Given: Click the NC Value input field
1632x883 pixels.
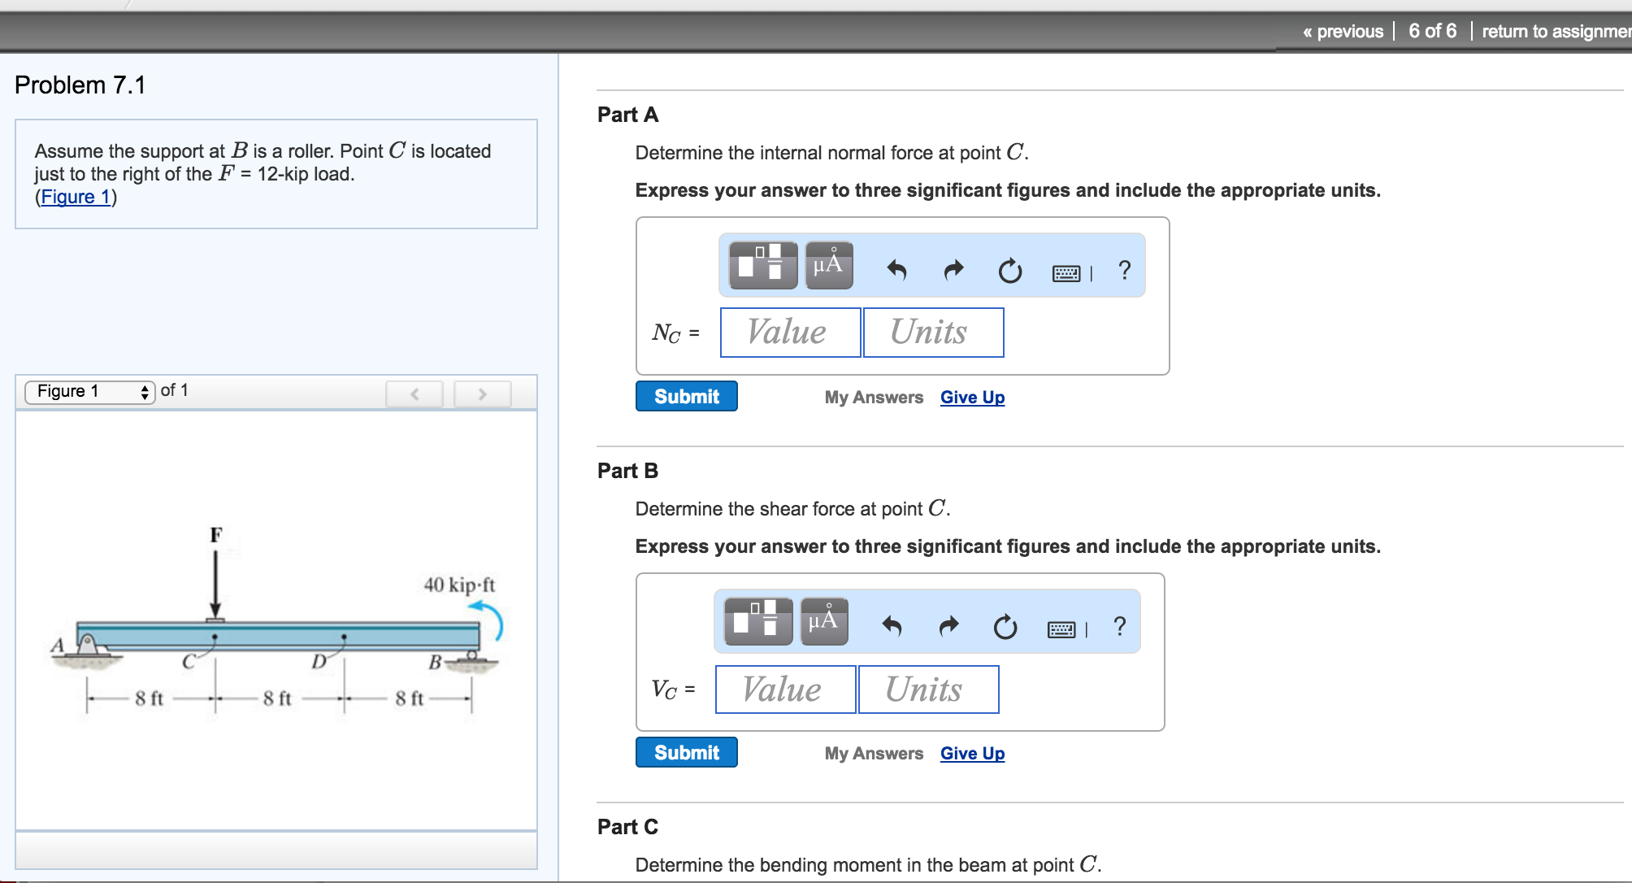Looking at the screenshot, I should (790, 333).
